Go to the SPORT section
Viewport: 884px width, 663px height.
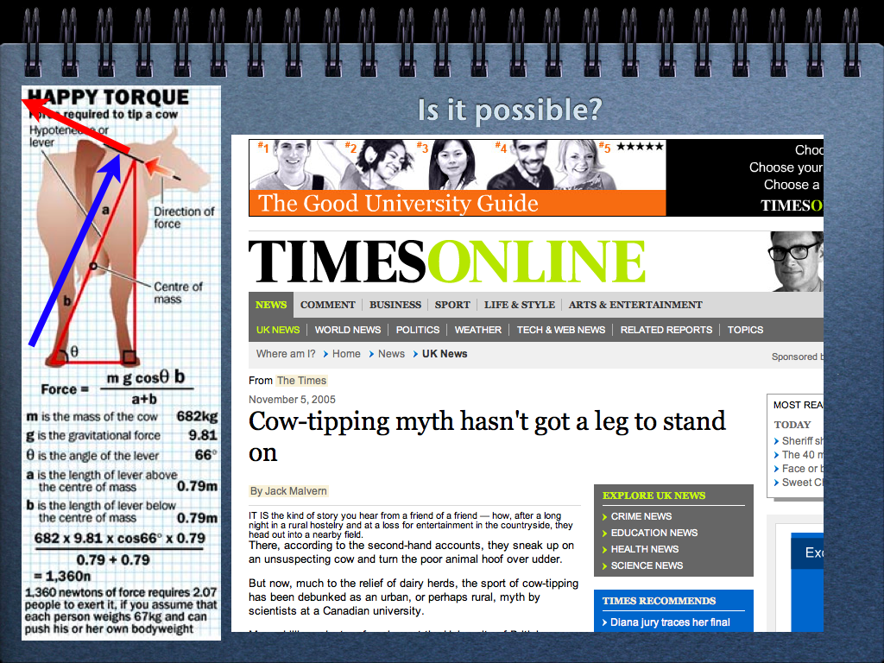452,305
